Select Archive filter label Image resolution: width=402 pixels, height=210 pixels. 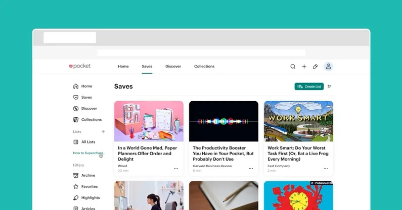click(88, 176)
